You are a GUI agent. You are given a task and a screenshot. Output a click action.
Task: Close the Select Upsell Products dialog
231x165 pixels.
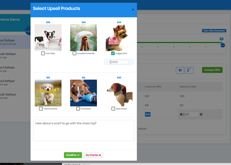[133, 10]
